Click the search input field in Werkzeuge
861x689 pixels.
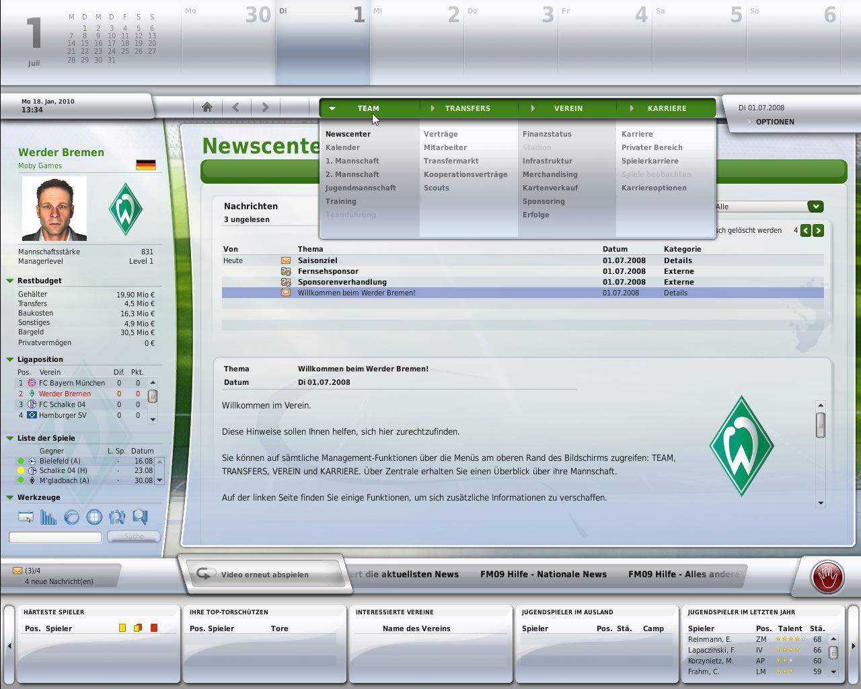point(55,537)
